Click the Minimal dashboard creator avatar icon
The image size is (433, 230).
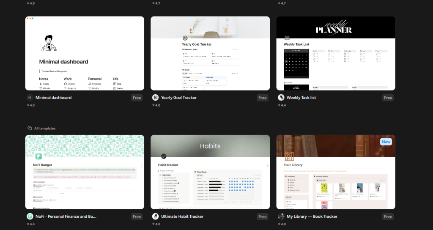click(x=30, y=98)
